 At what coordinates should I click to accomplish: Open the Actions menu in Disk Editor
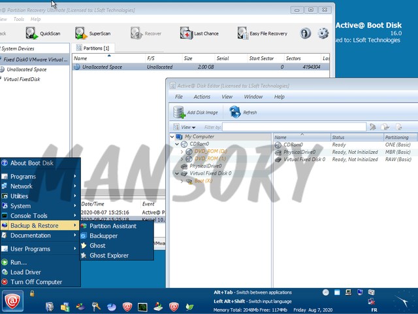click(x=202, y=97)
